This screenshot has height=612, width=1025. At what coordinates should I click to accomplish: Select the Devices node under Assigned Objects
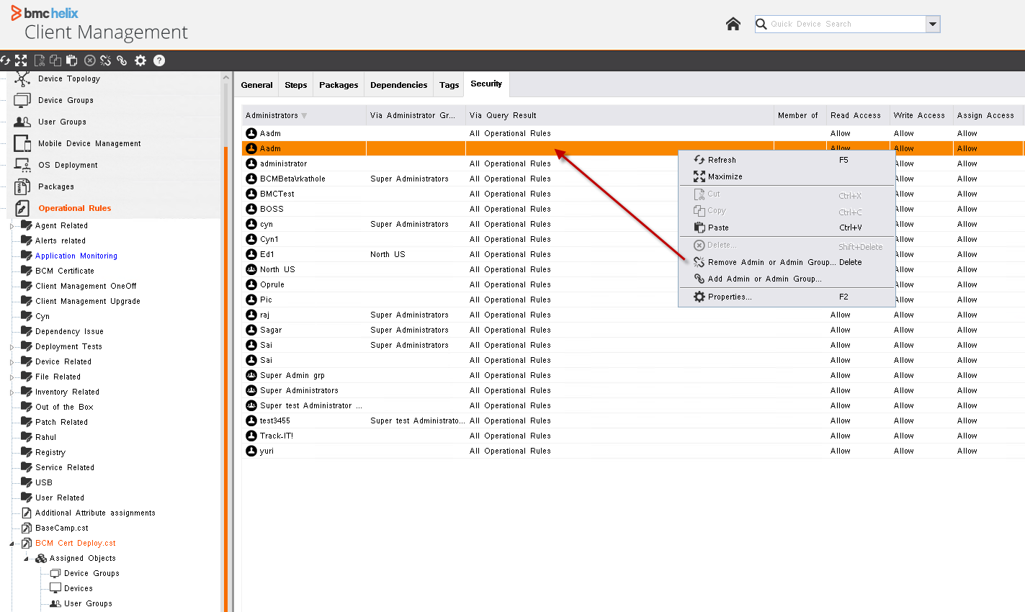click(x=79, y=588)
